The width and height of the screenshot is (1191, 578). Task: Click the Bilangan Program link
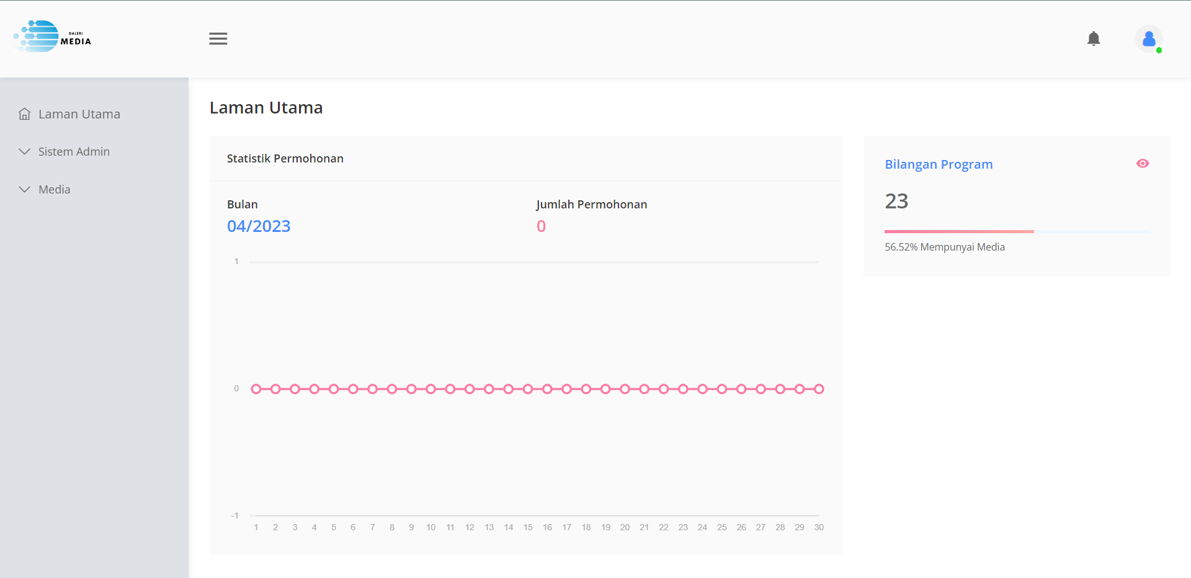click(x=938, y=164)
